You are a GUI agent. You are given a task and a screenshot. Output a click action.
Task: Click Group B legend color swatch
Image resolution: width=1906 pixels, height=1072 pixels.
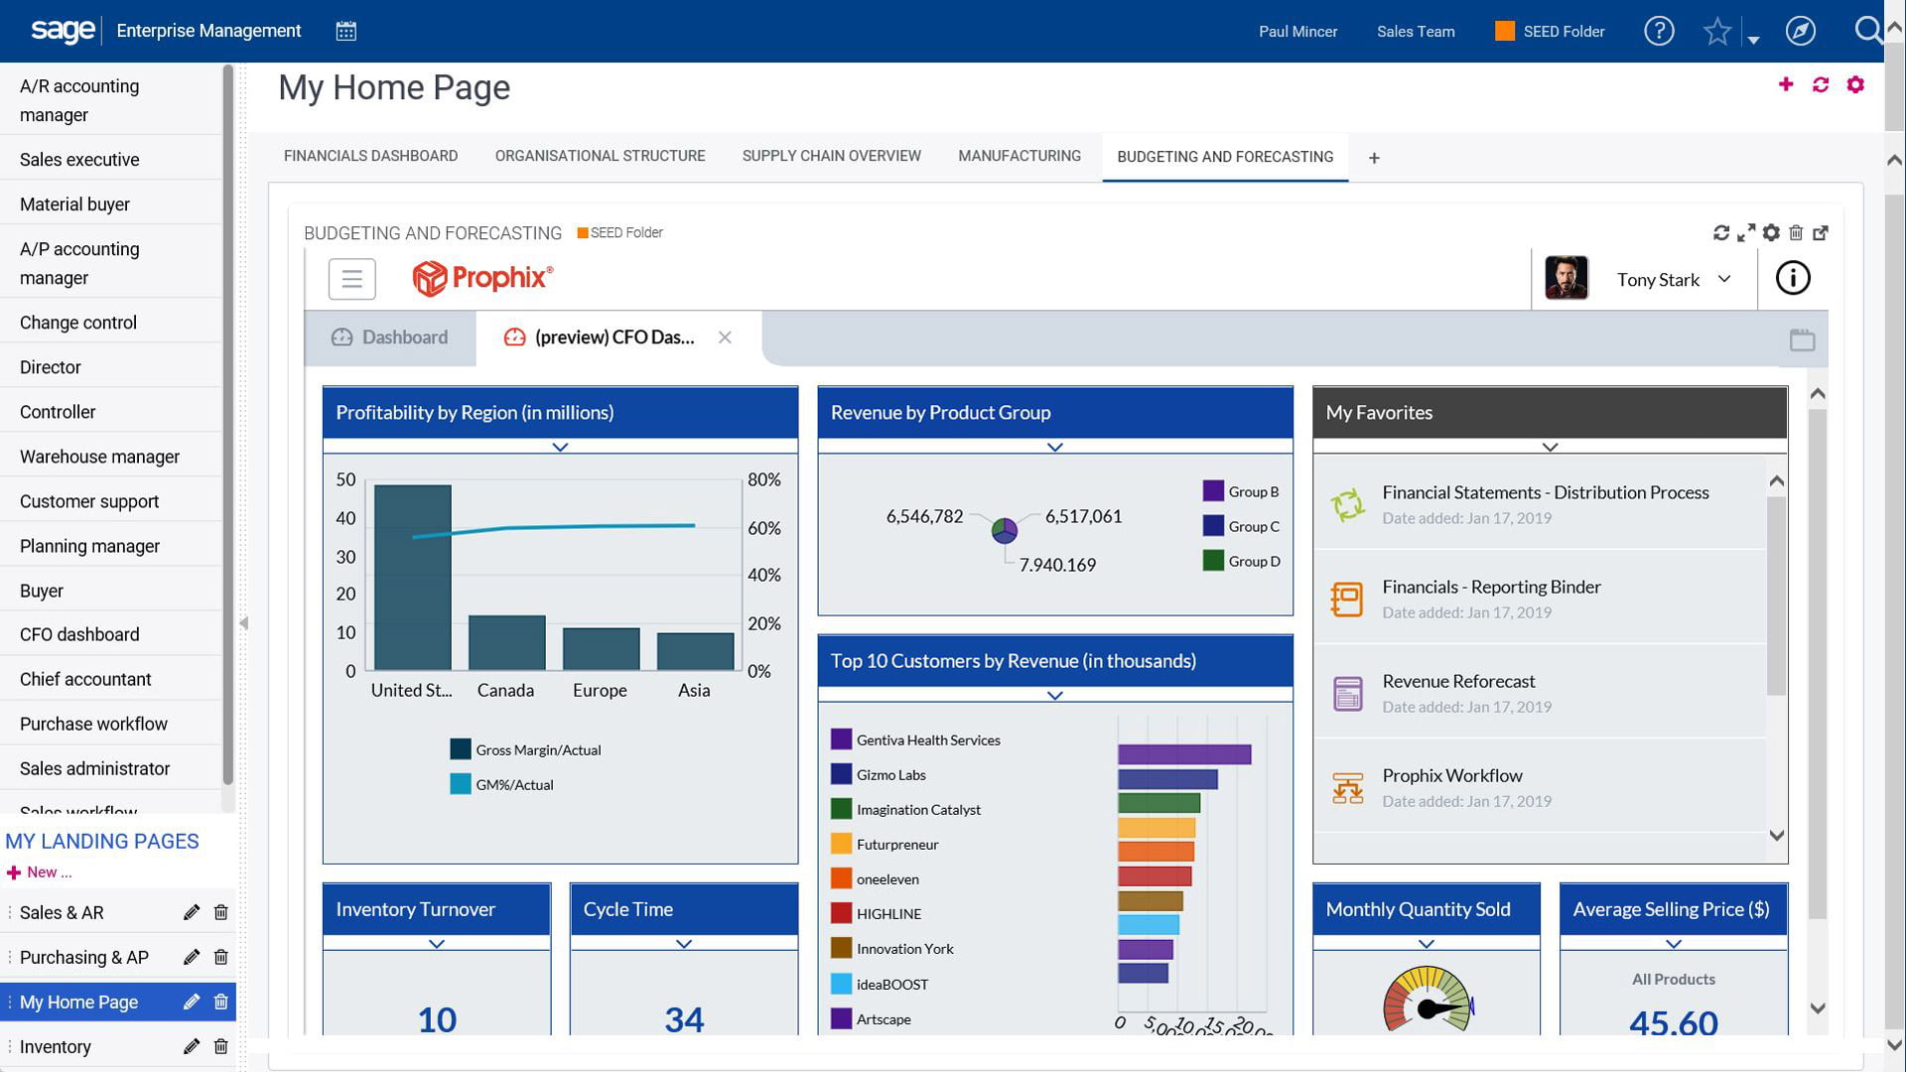[x=1213, y=491]
